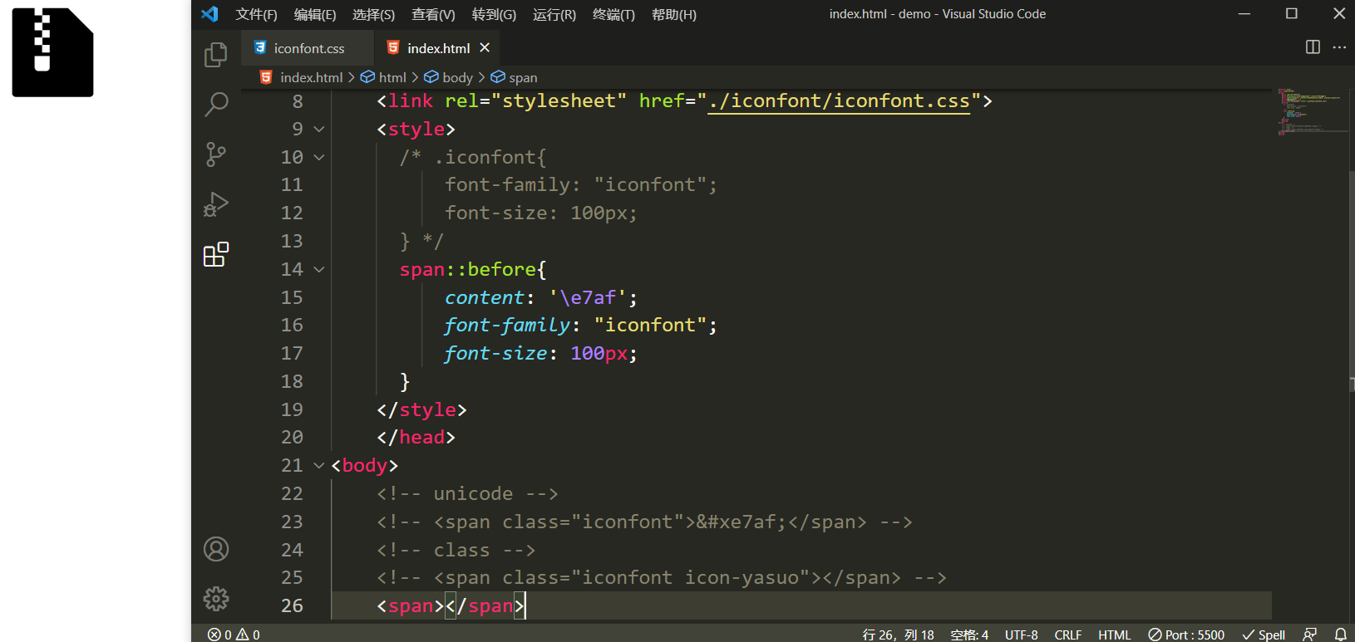
Task: Fold the span::before rule at line 14
Action: pyautogui.click(x=319, y=270)
